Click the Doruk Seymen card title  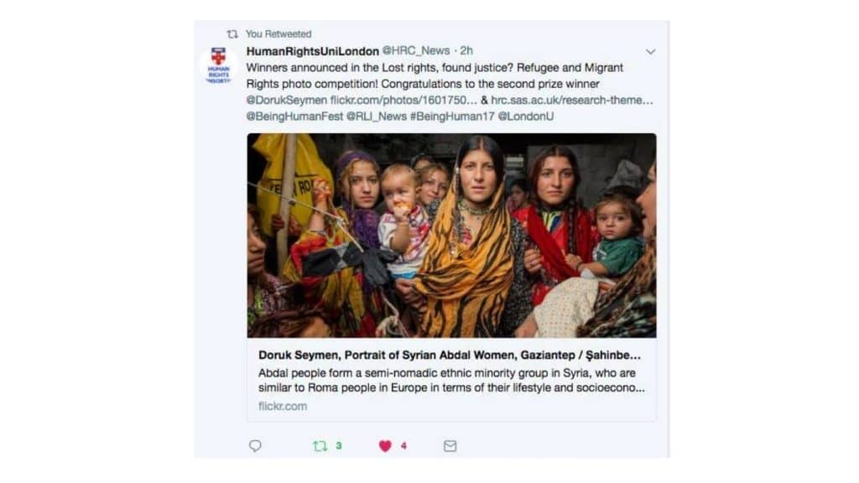450,356
